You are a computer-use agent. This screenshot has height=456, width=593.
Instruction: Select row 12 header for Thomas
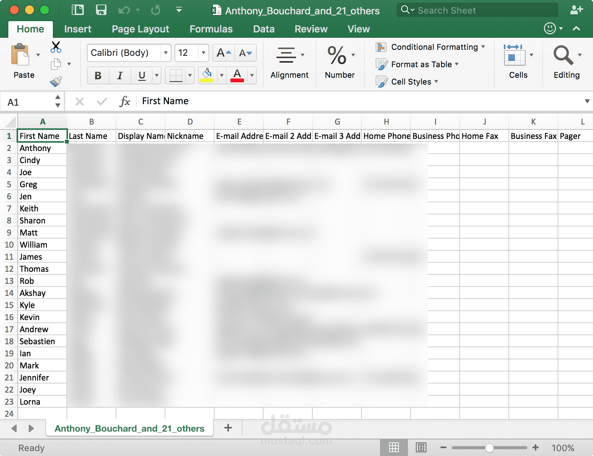9,269
